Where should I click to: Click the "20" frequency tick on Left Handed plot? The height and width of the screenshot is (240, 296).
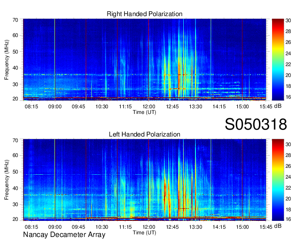click(x=15, y=219)
